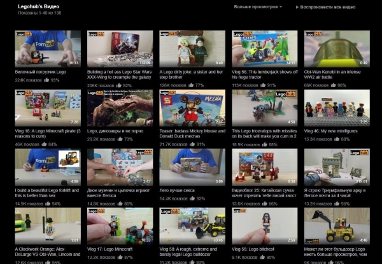Screen dimensions: 382x264
Task: Click thumbs-up icon beside 77% rating
Action: pos(191,85)
